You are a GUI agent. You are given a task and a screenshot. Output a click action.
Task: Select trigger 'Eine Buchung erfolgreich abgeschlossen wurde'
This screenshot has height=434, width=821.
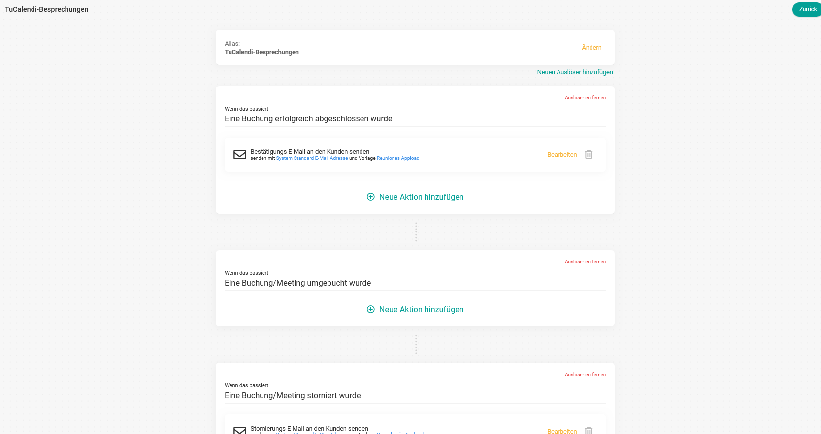308,119
